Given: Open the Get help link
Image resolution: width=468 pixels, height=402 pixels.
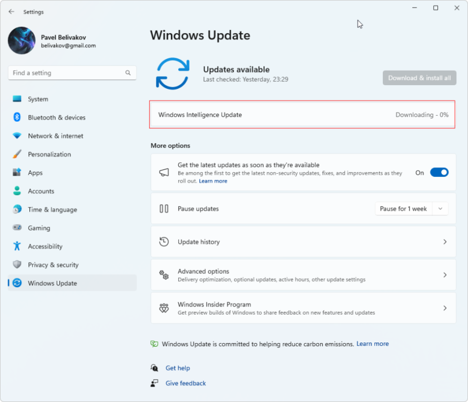Looking at the screenshot, I should click(178, 368).
